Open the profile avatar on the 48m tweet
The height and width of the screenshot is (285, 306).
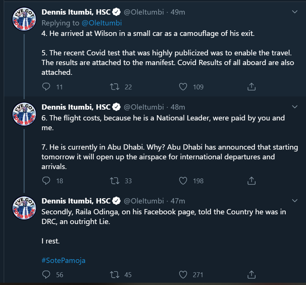point(24,113)
